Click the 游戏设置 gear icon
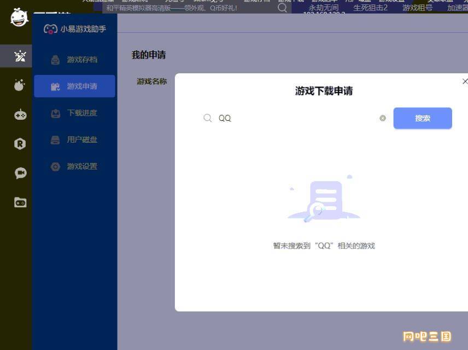This screenshot has height=350, width=468. pyautogui.click(x=55, y=167)
